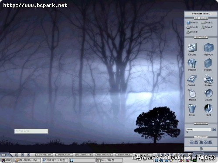Viewport: 218px width, 163px height.
Task: Click the first small square button on the bottom bar
Action: (17, 155)
